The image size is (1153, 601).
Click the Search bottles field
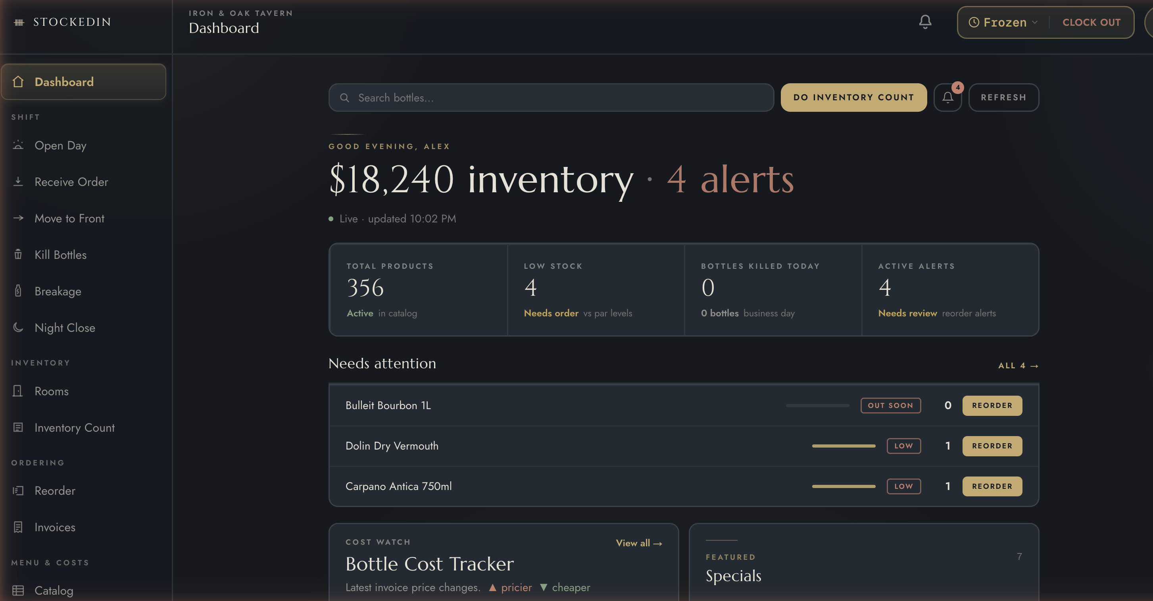click(x=551, y=98)
